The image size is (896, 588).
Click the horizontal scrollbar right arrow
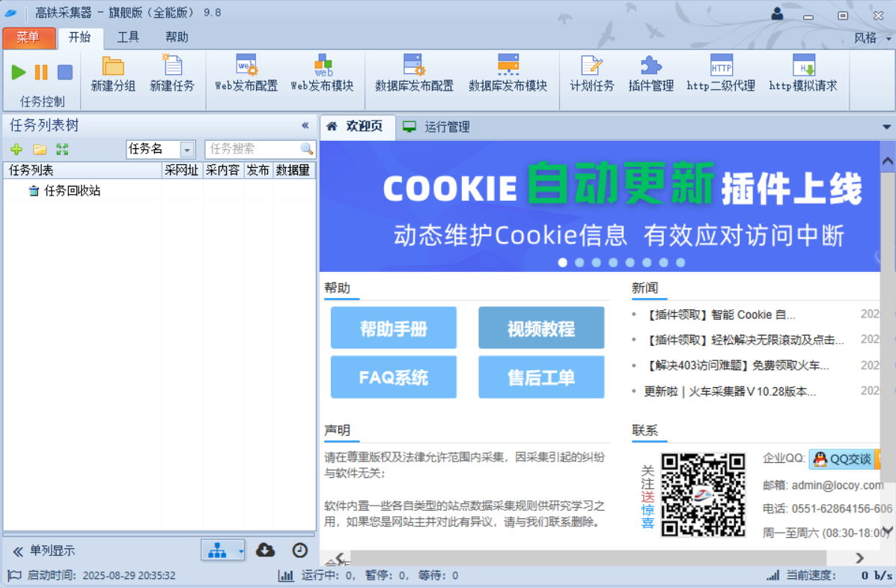coord(859,558)
